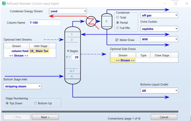Click the Next button
This screenshot has height=121, width=191.
pos(45,117)
